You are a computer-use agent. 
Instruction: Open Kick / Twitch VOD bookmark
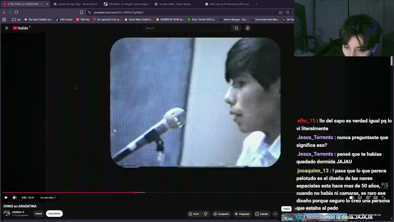pyautogui.click(x=202, y=19)
